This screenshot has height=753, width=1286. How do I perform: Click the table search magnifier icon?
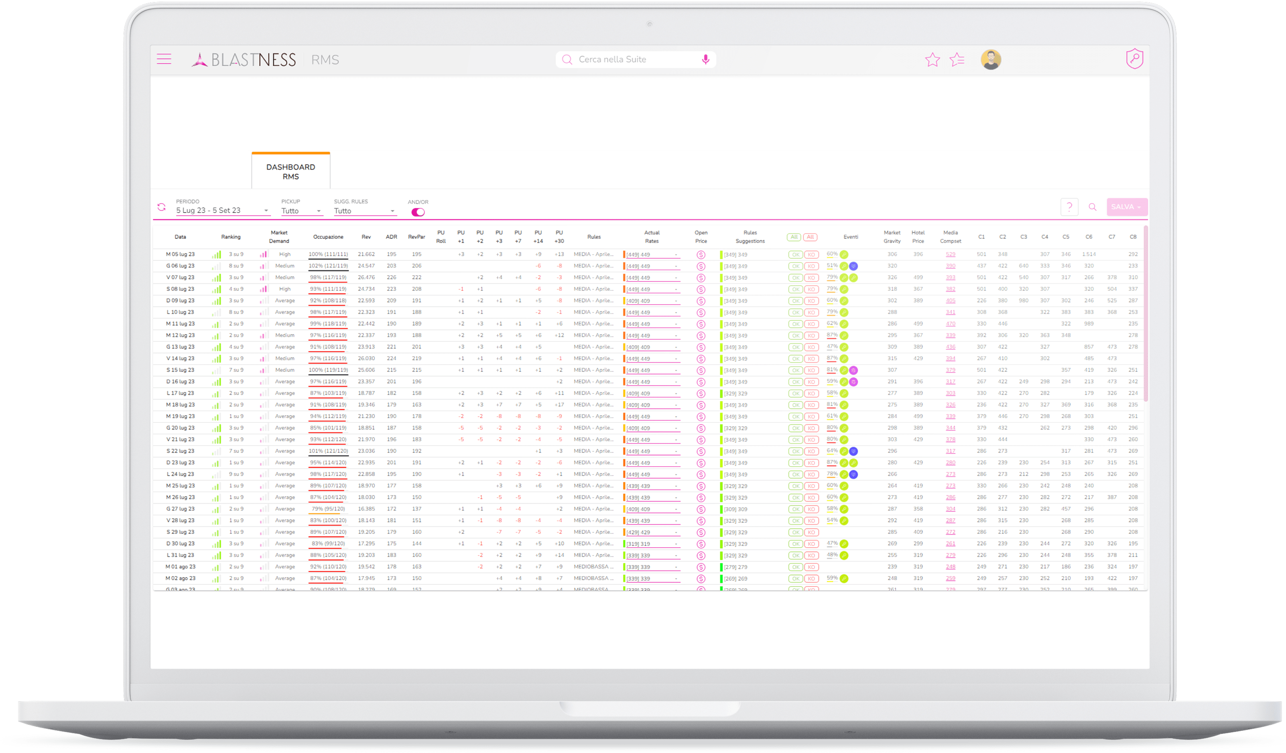tap(1093, 207)
